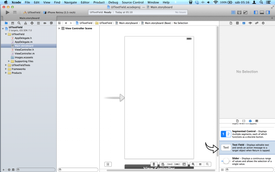Screen dimensions: 275x172
Task: Toggle the form factor iPhone size button
Action: coord(154,164)
